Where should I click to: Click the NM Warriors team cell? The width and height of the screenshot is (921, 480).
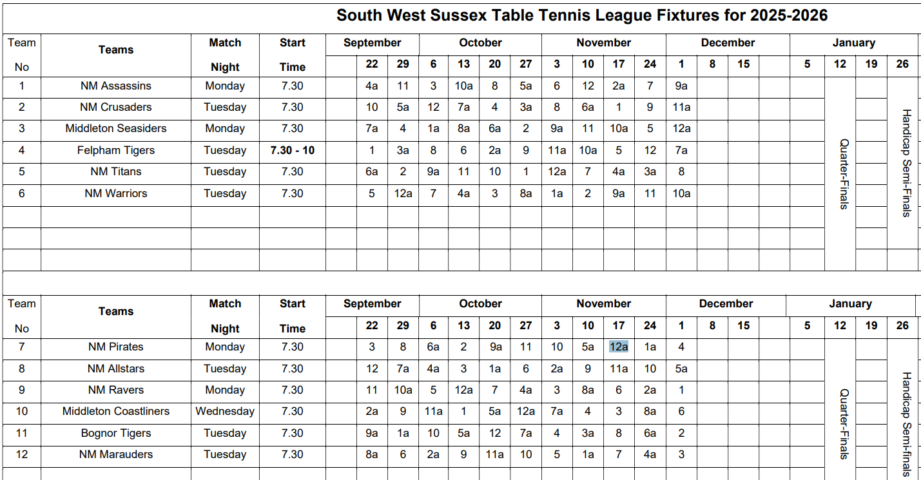116,194
